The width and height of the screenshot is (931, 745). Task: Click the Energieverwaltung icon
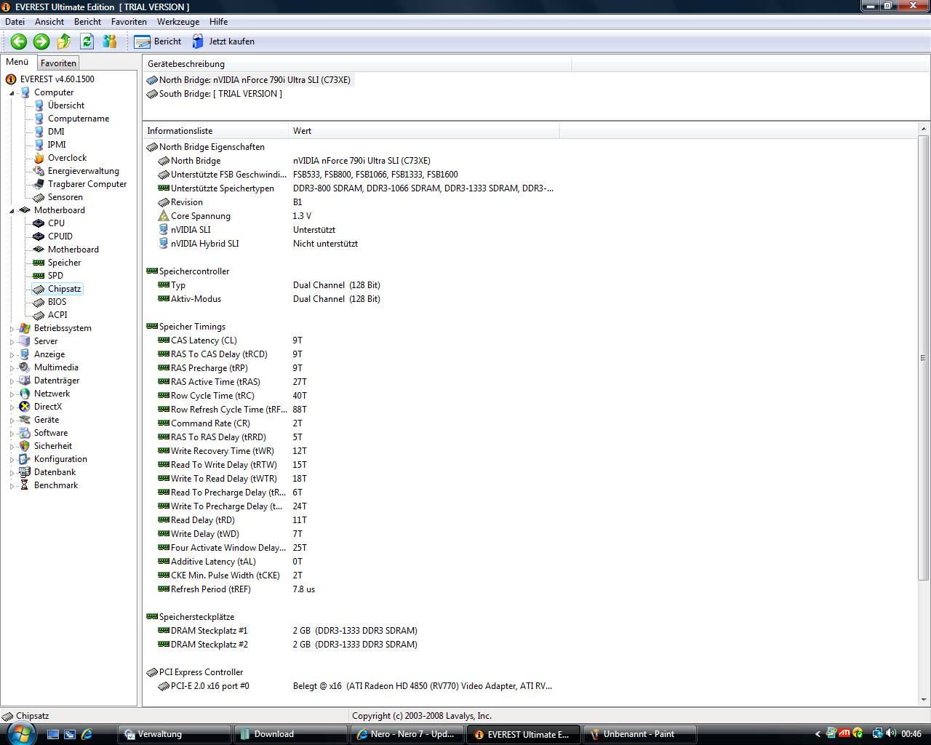coord(39,171)
